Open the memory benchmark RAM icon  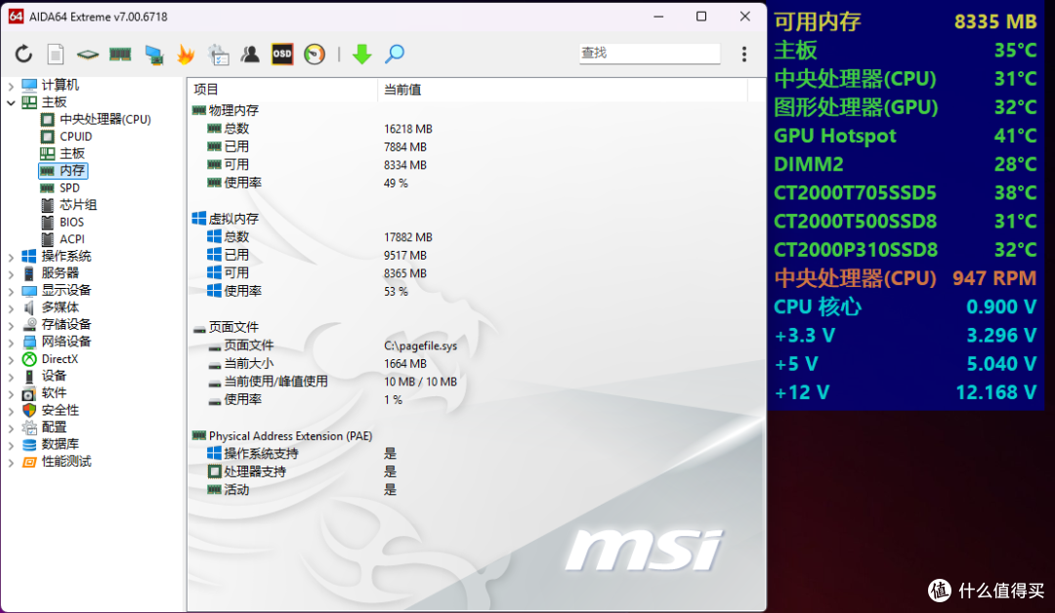click(120, 54)
